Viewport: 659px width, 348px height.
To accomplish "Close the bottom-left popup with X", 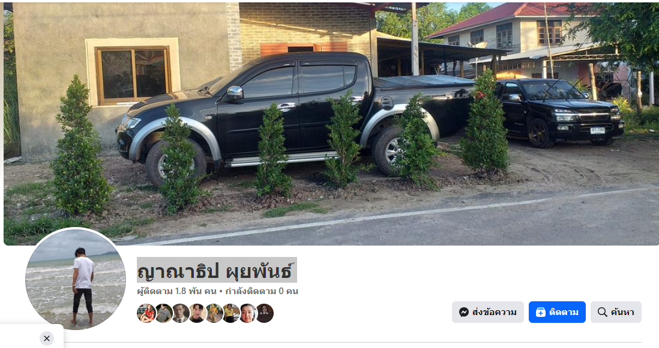I will point(47,338).
